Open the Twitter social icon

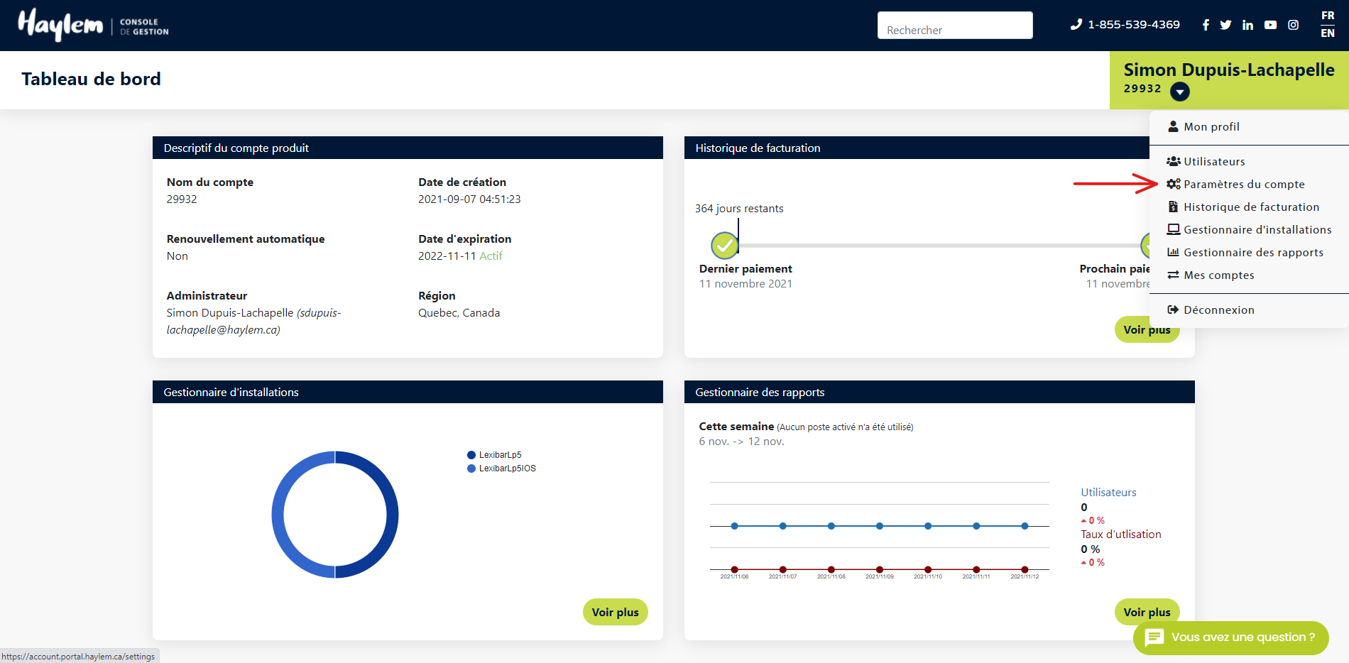coord(1225,25)
